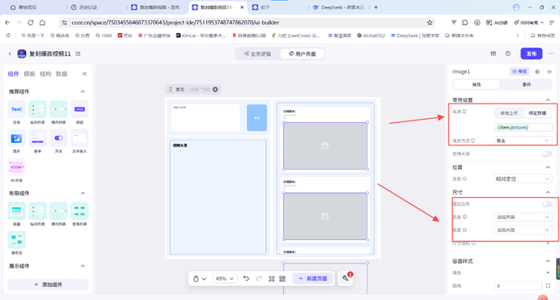Open the position type 相对定位 dropdown
The height and width of the screenshot is (300, 560).
[x=523, y=179]
